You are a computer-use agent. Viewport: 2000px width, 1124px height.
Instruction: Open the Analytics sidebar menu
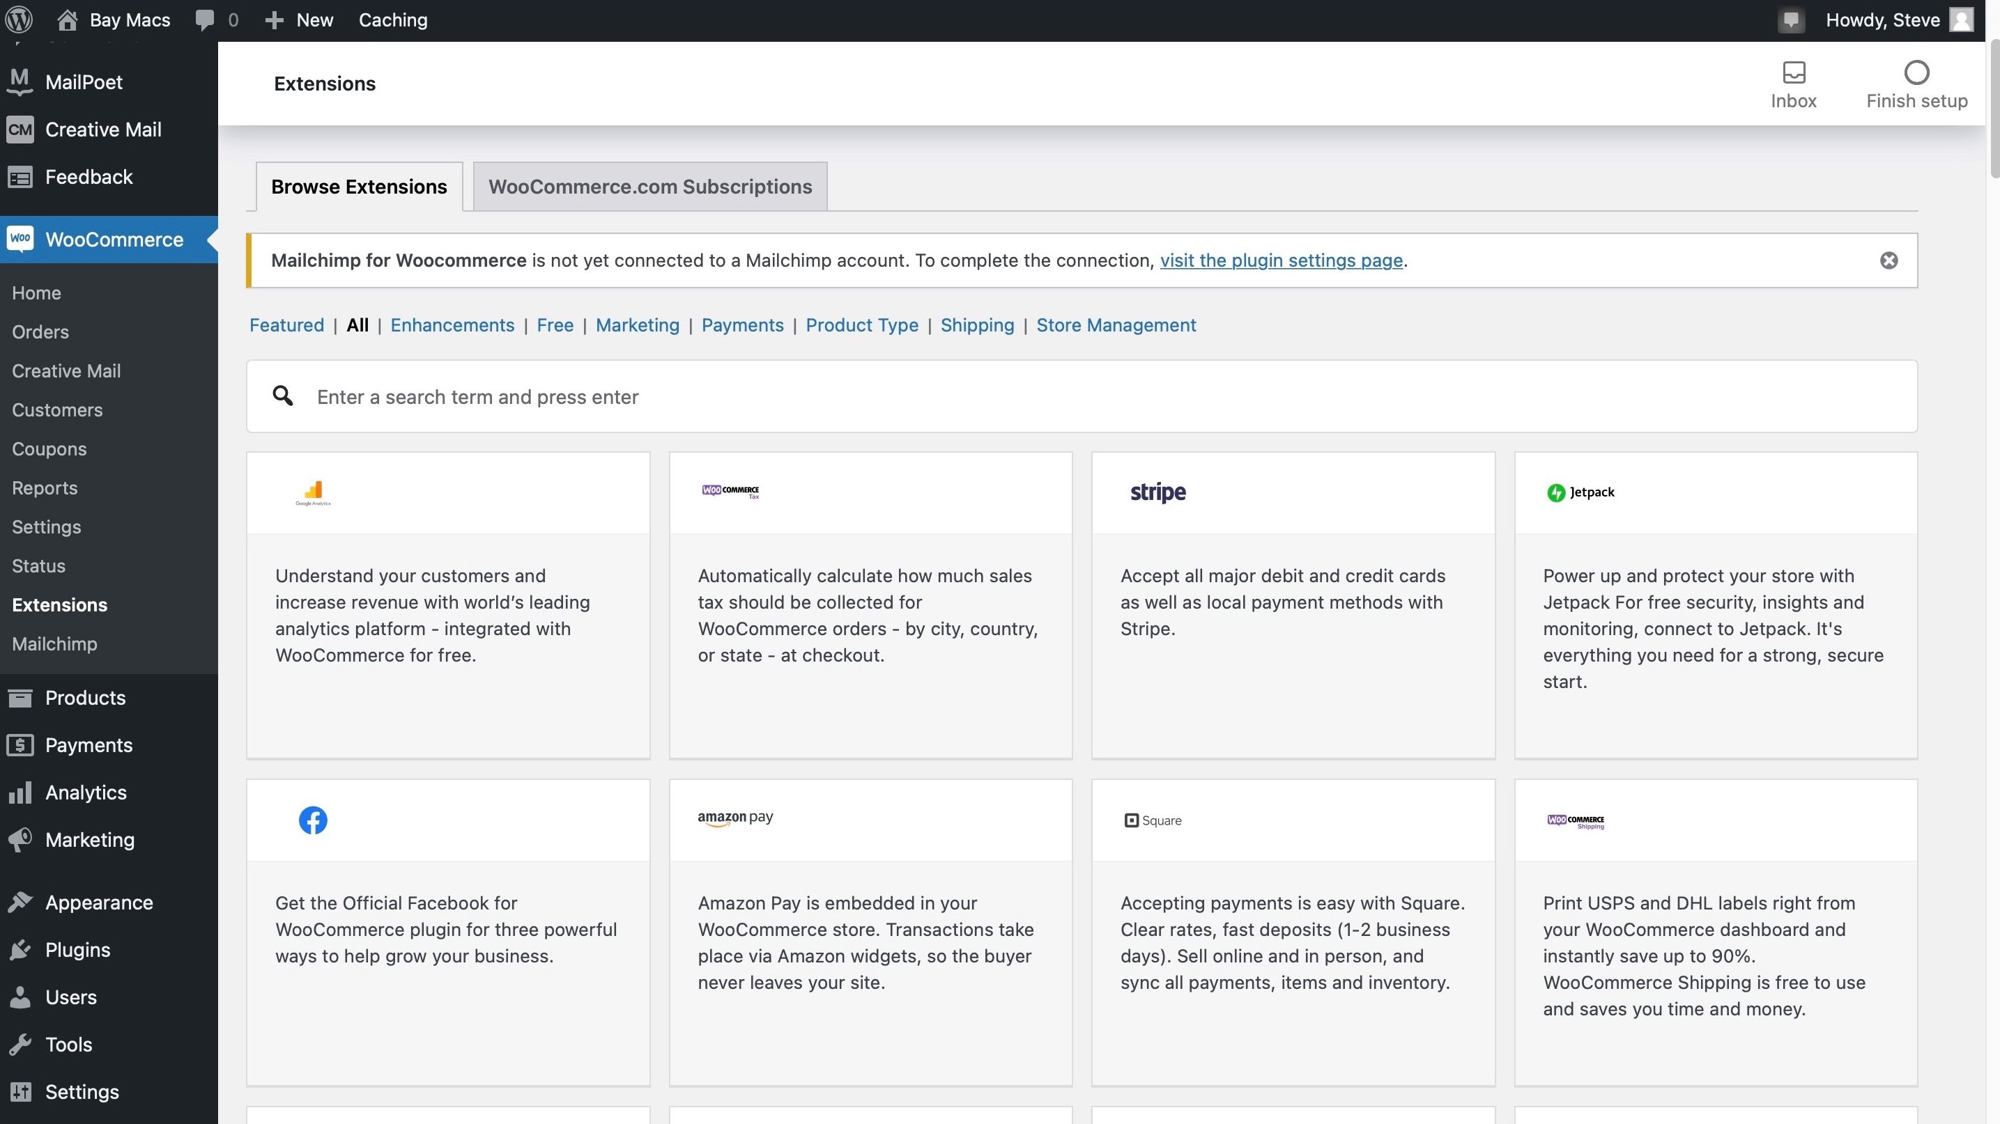[86, 793]
